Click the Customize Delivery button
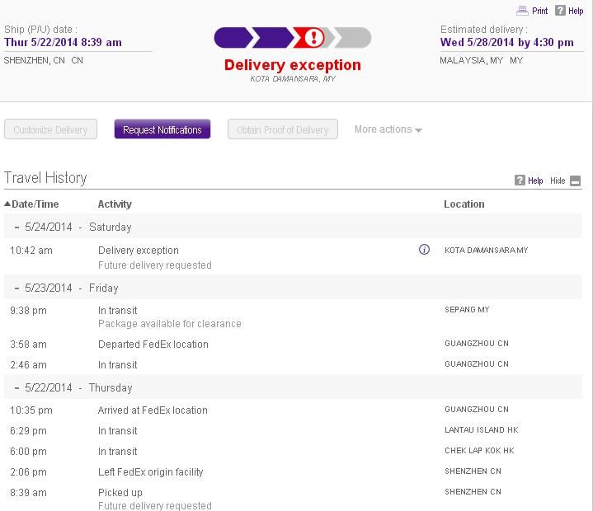593x511 pixels. [50, 129]
